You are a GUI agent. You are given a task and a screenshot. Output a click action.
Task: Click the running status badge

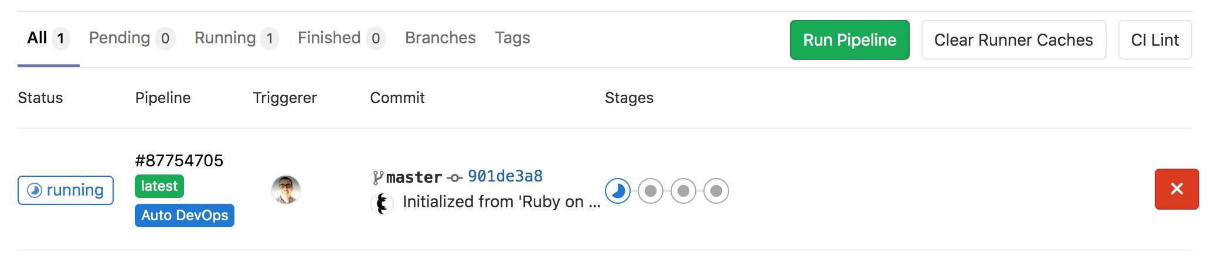66,190
